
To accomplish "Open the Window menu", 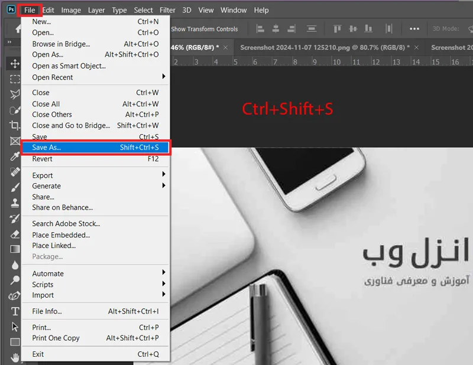I will point(234,10).
